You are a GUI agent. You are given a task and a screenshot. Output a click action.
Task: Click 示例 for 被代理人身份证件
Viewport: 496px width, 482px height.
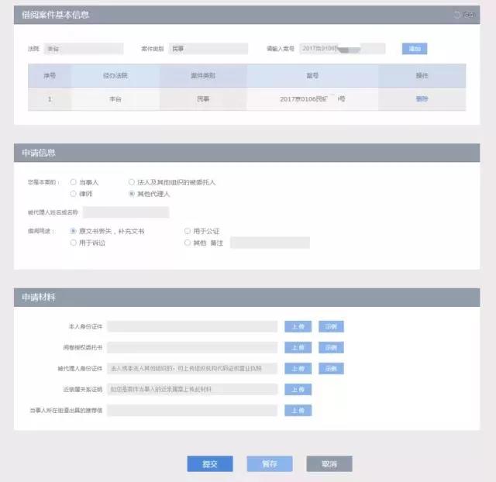(331, 368)
